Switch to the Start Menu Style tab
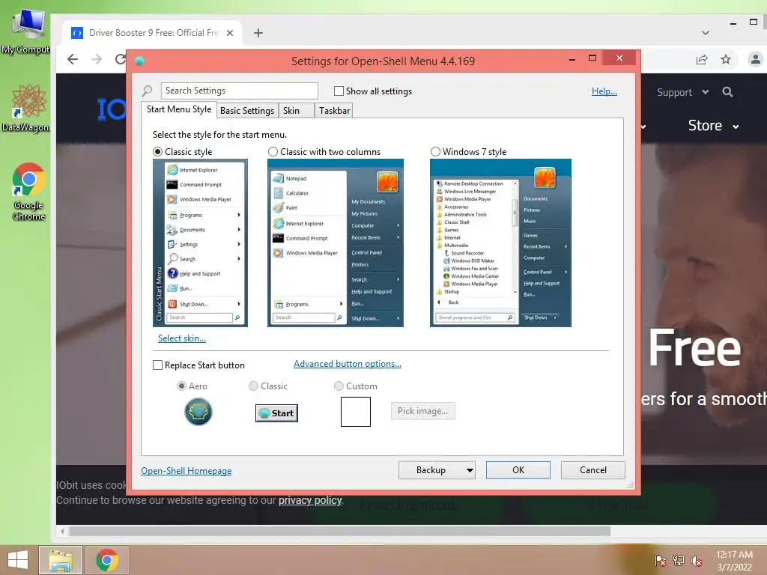This screenshot has height=575, width=767. point(179,109)
